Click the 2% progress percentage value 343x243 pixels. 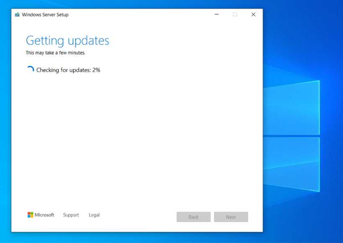pos(96,70)
